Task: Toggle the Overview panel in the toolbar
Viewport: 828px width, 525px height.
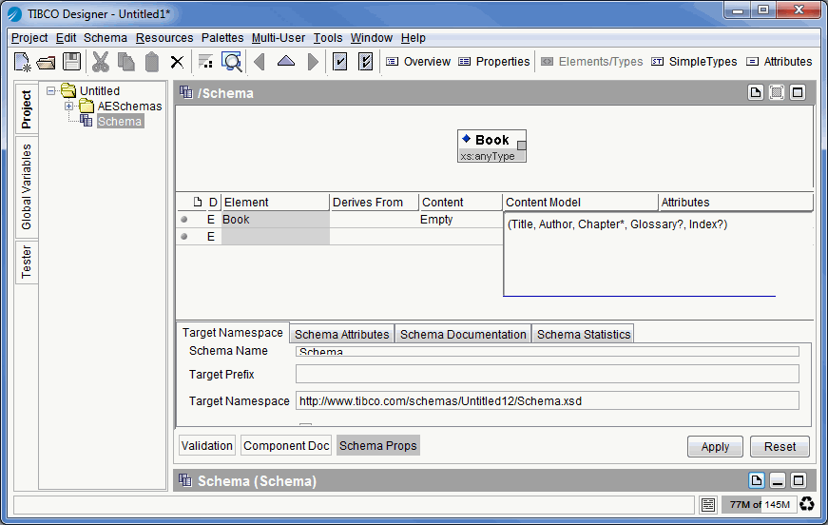Action: point(417,62)
